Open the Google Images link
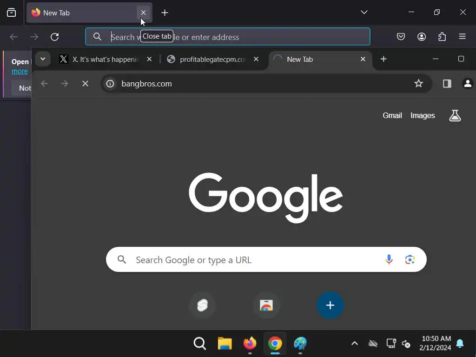The height and width of the screenshot is (357, 476). pyautogui.click(x=423, y=115)
